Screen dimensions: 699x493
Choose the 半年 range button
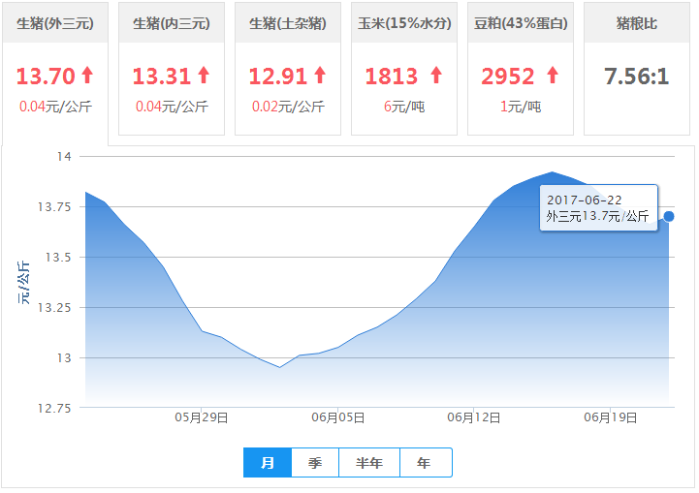click(369, 463)
